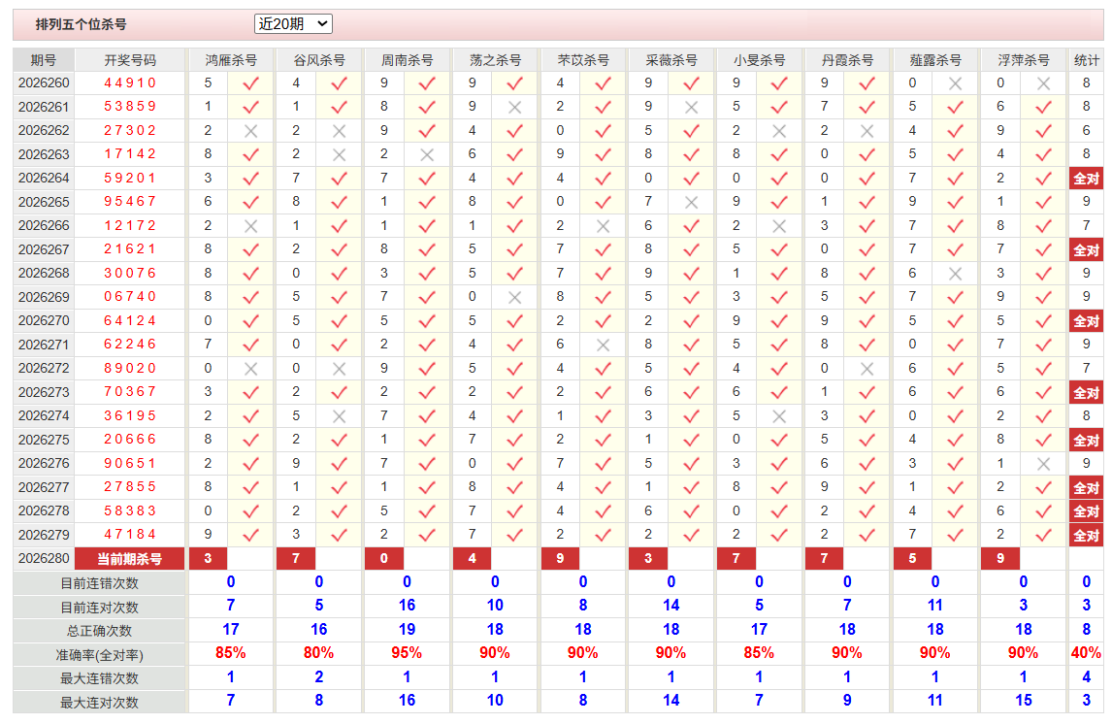
Task: Click the 丹霞杀号 cross mark in row 2026272
Action: [867, 369]
